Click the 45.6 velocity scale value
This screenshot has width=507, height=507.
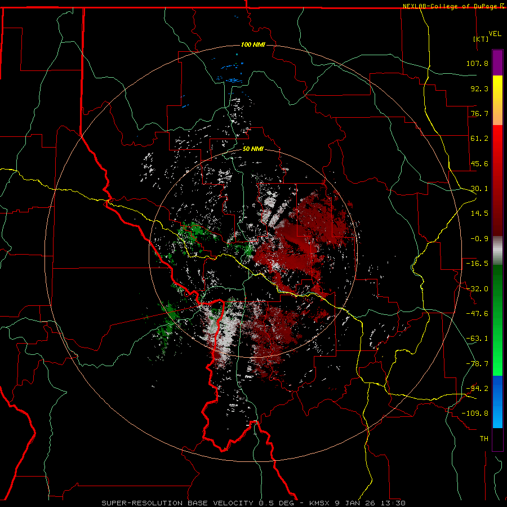[x=479, y=163]
